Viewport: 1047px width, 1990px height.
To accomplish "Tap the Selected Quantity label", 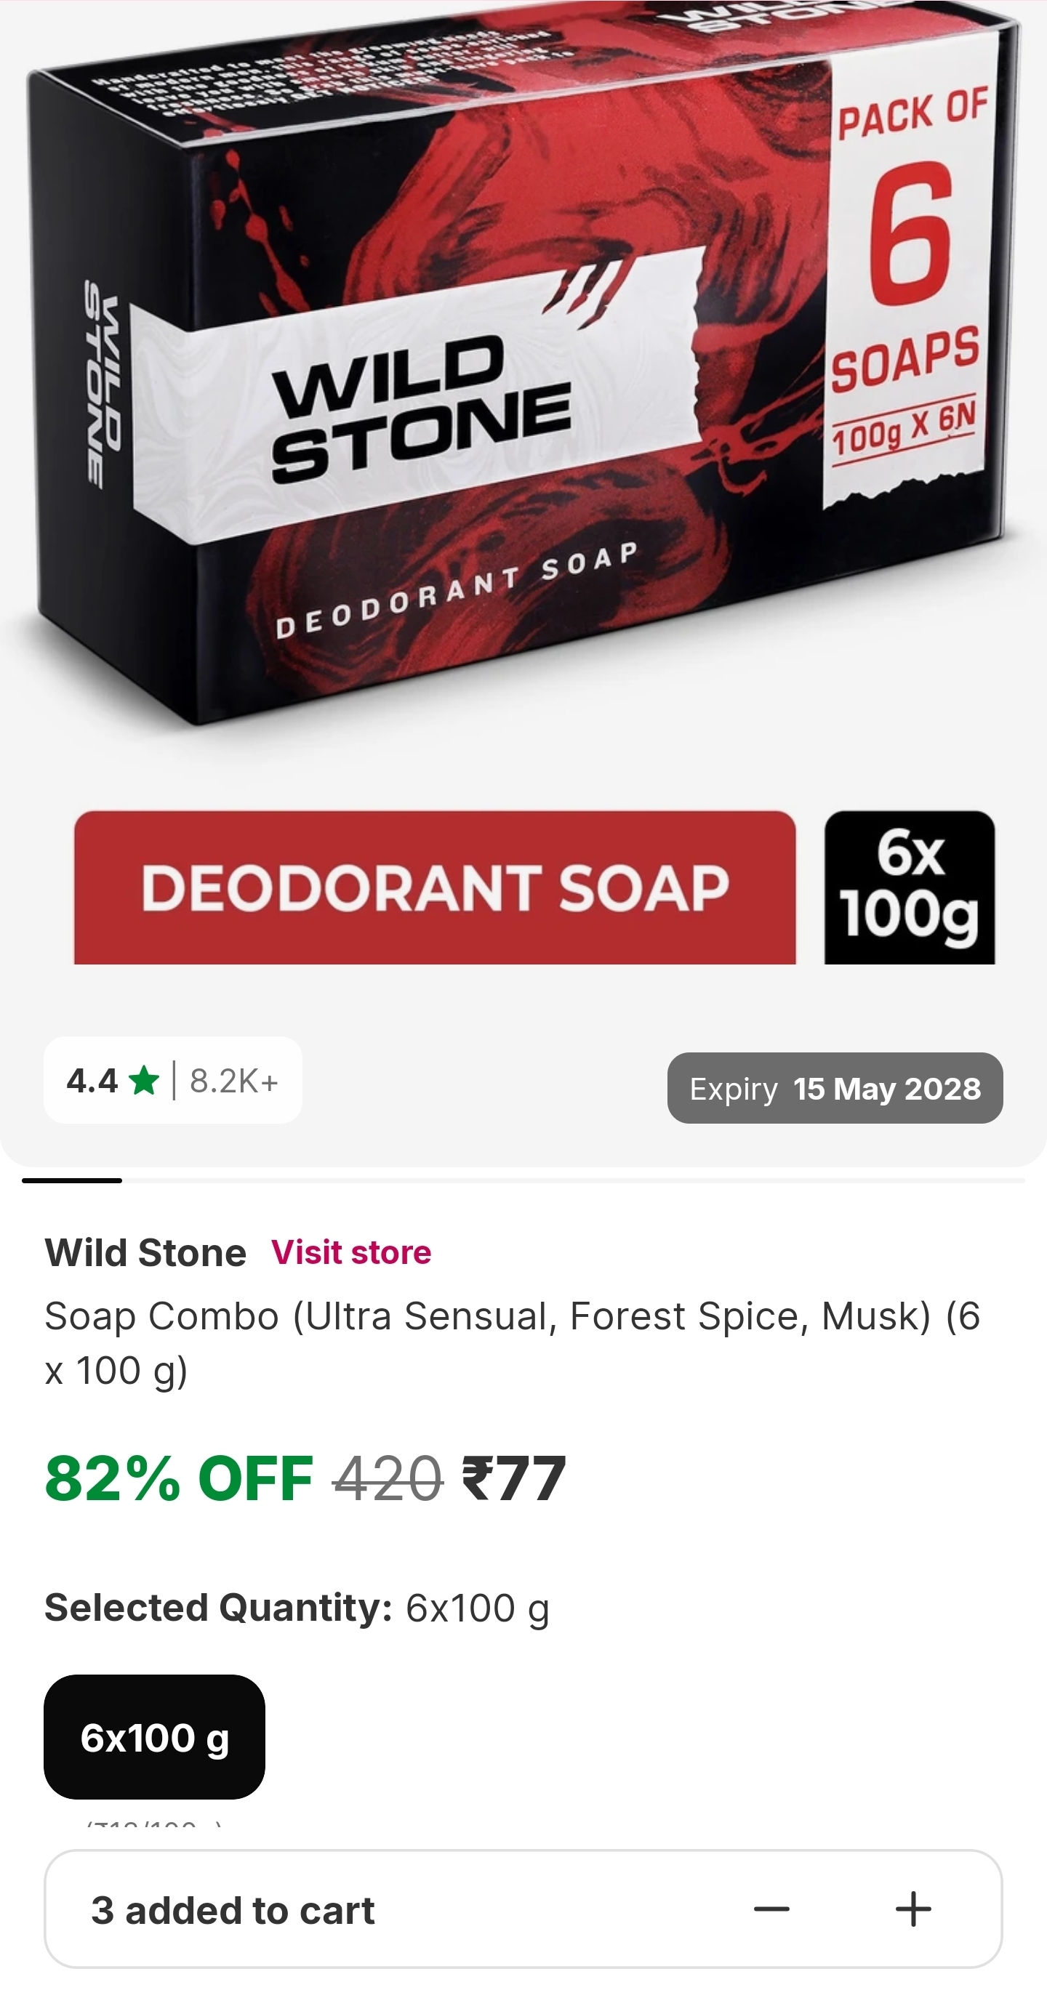I will coord(218,1608).
